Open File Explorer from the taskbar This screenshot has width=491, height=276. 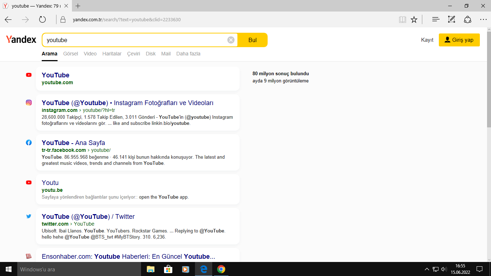point(150,269)
